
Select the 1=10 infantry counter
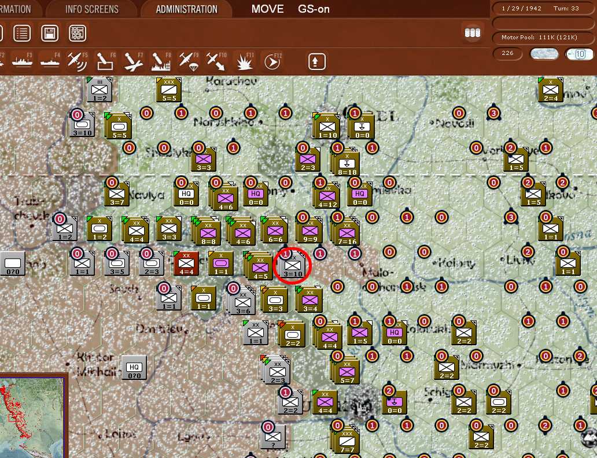(327, 127)
